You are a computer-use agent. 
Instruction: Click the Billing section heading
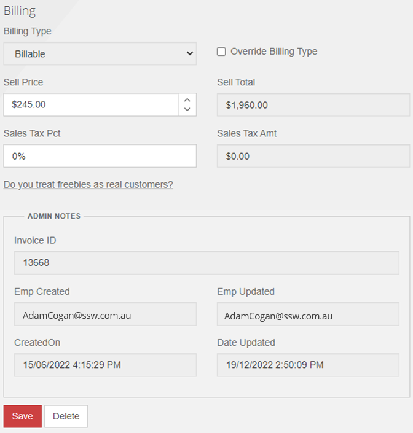point(20,11)
